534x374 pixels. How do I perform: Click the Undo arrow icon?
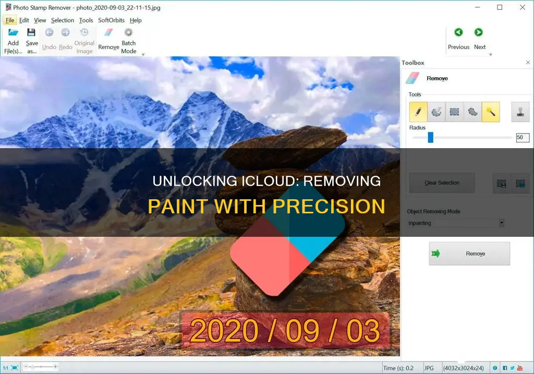[x=49, y=33]
